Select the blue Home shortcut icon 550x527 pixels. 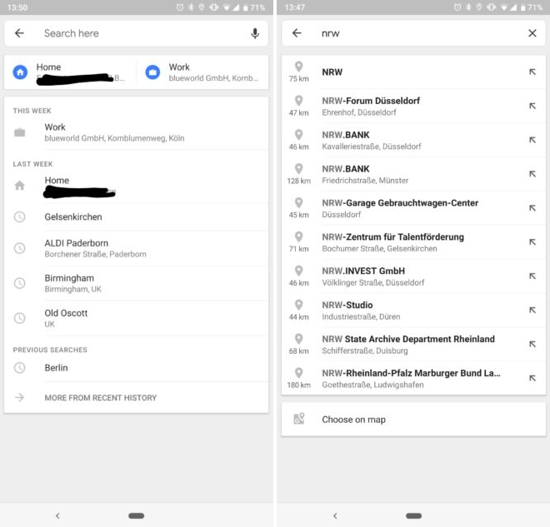click(x=20, y=72)
